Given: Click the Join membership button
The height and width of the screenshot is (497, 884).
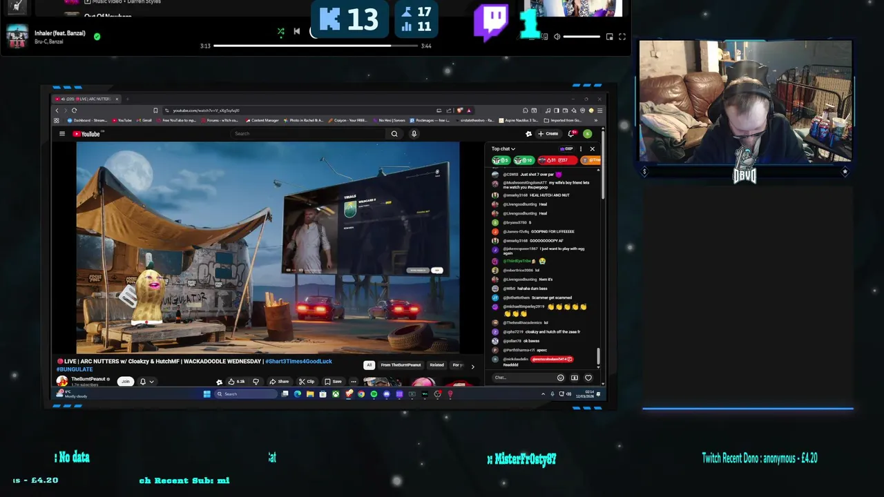Looking at the screenshot, I should pyautogui.click(x=126, y=381).
